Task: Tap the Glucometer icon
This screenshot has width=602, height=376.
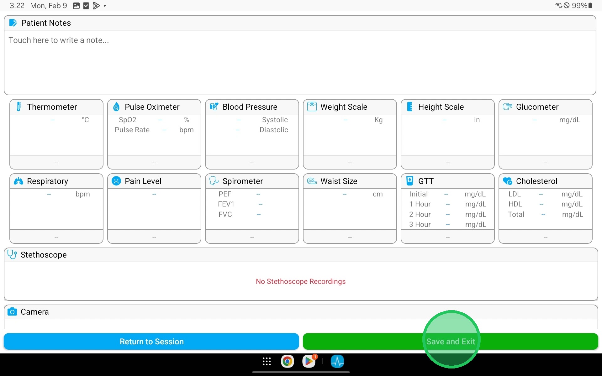Action: [x=507, y=107]
